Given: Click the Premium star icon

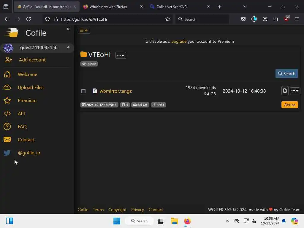Looking at the screenshot, I should click(x=7, y=100).
